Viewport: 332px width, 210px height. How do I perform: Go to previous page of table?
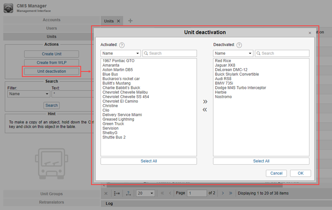[170, 193]
